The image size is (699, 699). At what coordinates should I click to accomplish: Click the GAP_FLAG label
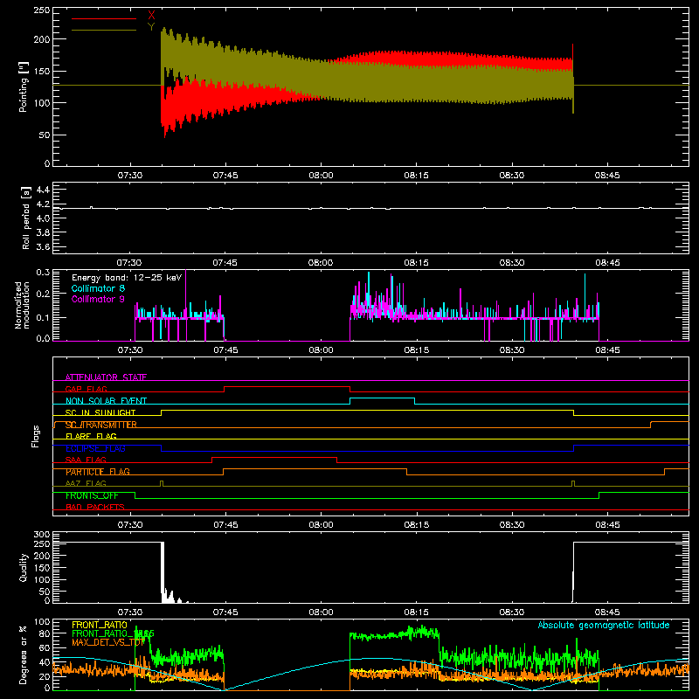87,389
